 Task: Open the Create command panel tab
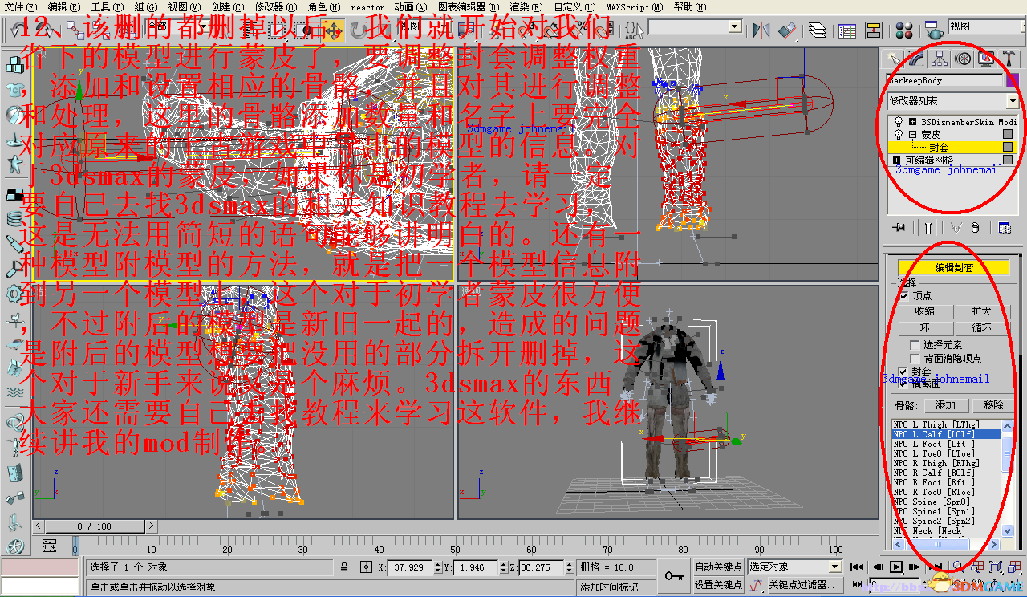[893, 59]
